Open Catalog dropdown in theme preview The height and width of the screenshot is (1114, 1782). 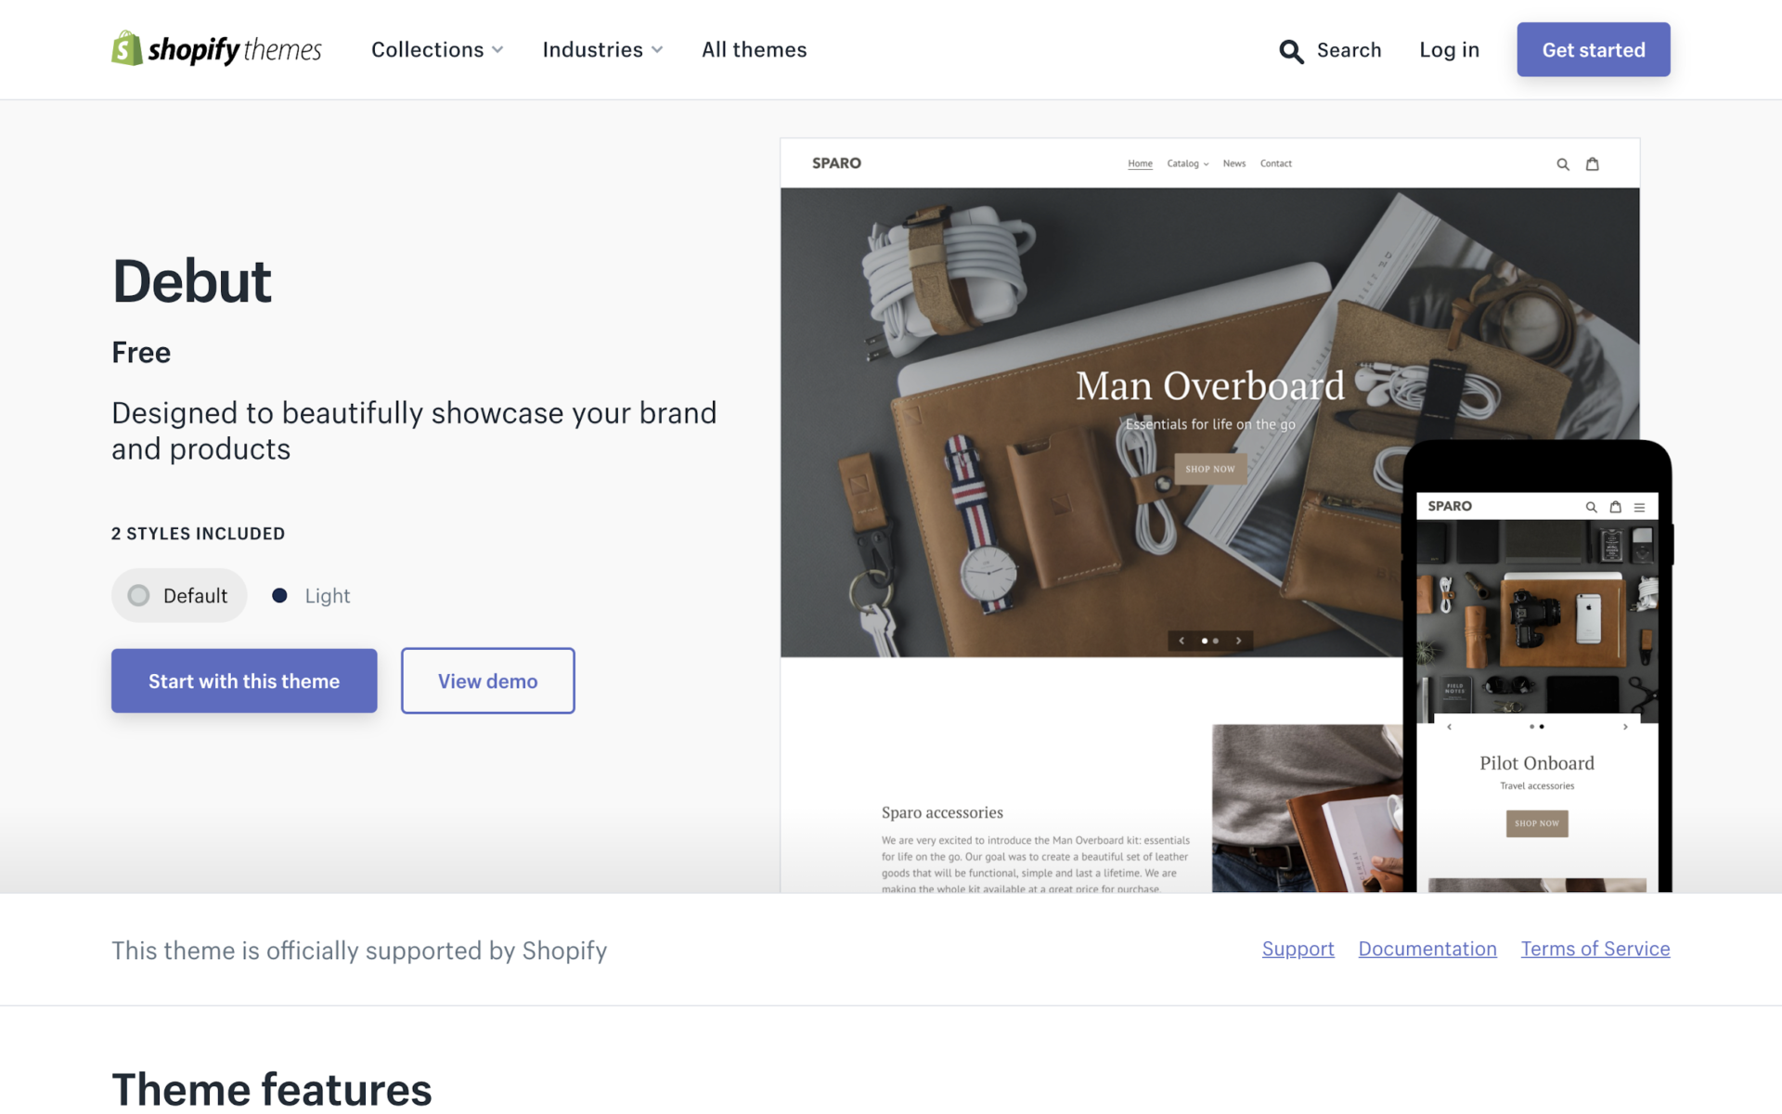point(1187,164)
